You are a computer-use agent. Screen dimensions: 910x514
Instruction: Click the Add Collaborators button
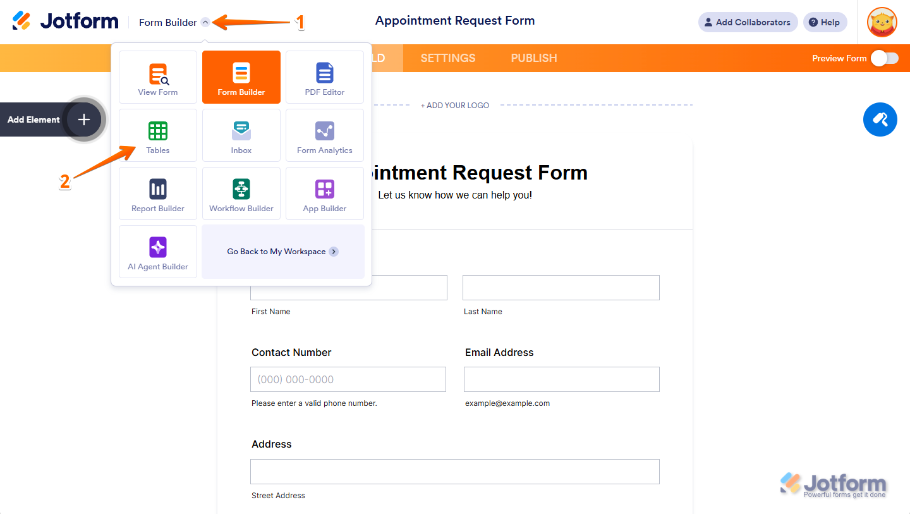click(x=748, y=22)
